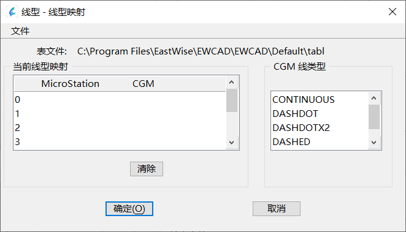Choose DASHDOTX2 line type

320,127
